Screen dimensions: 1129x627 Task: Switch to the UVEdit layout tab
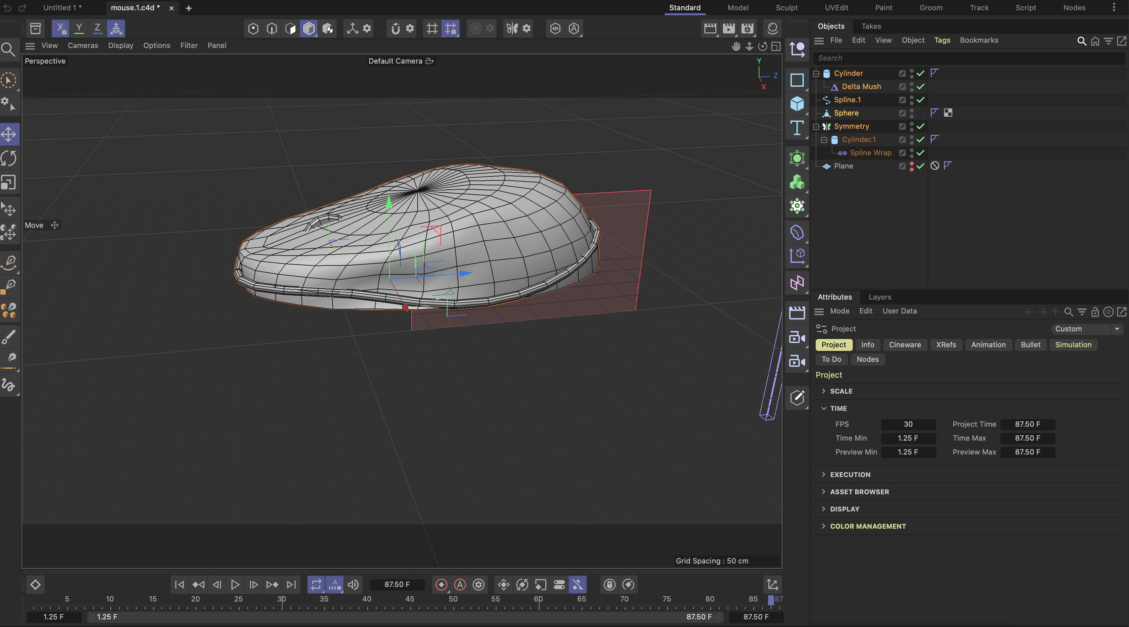tap(836, 8)
